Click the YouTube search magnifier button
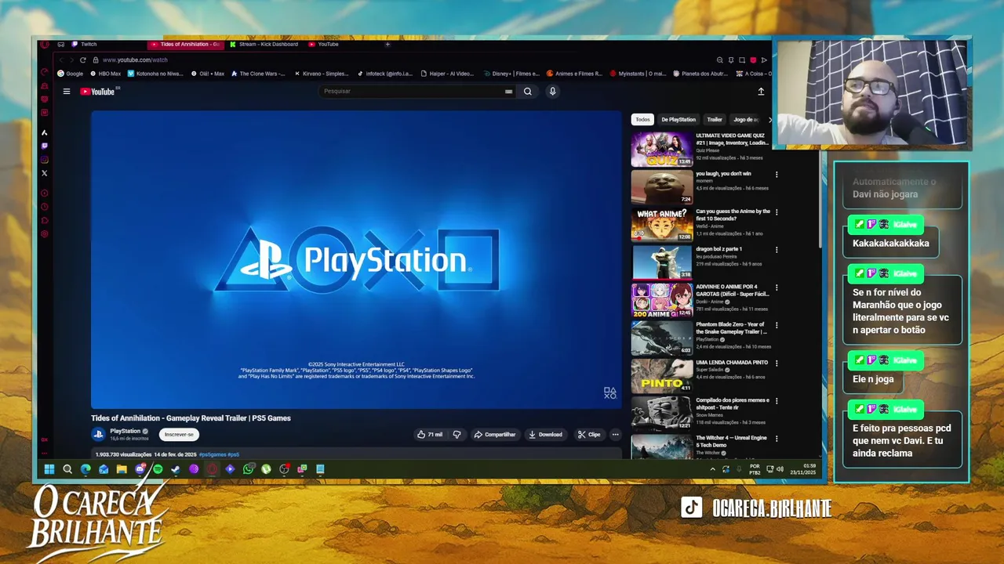 click(528, 92)
